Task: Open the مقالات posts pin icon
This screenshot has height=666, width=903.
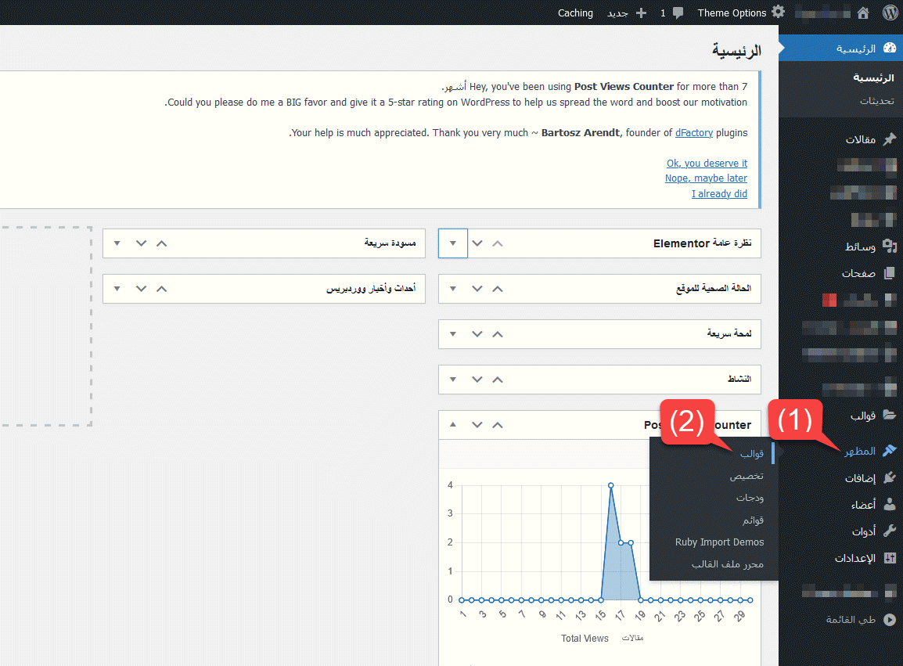Action: pos(889,139)
